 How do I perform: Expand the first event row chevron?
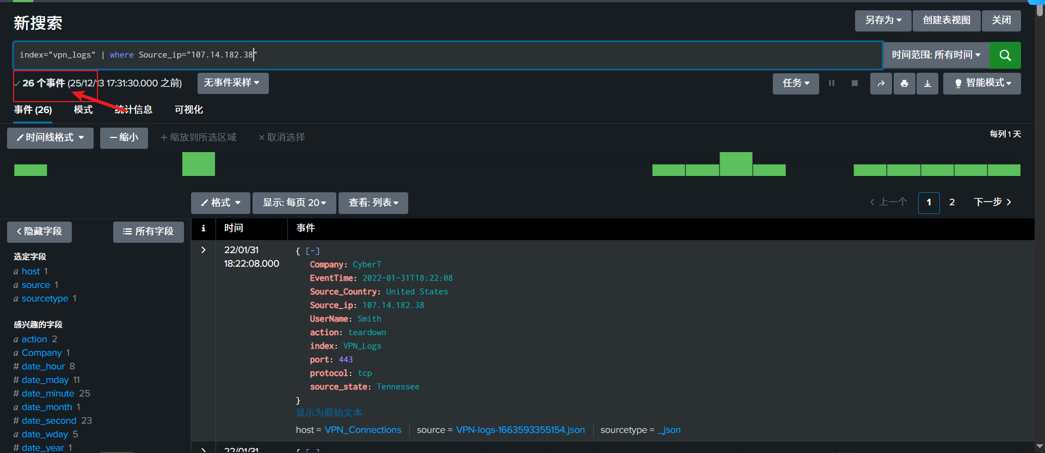coord(204,250)
